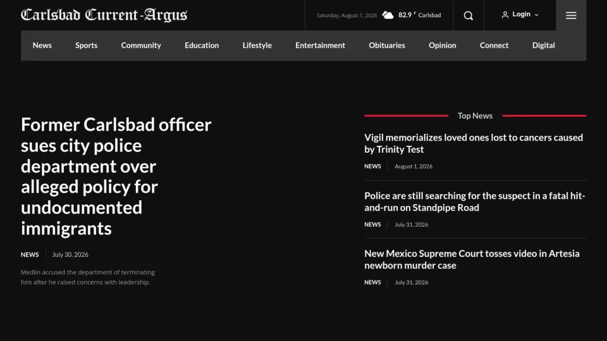Click the Saturday, August 1, 2026 date
Screen dimensions: 607x341
(347, 15)
